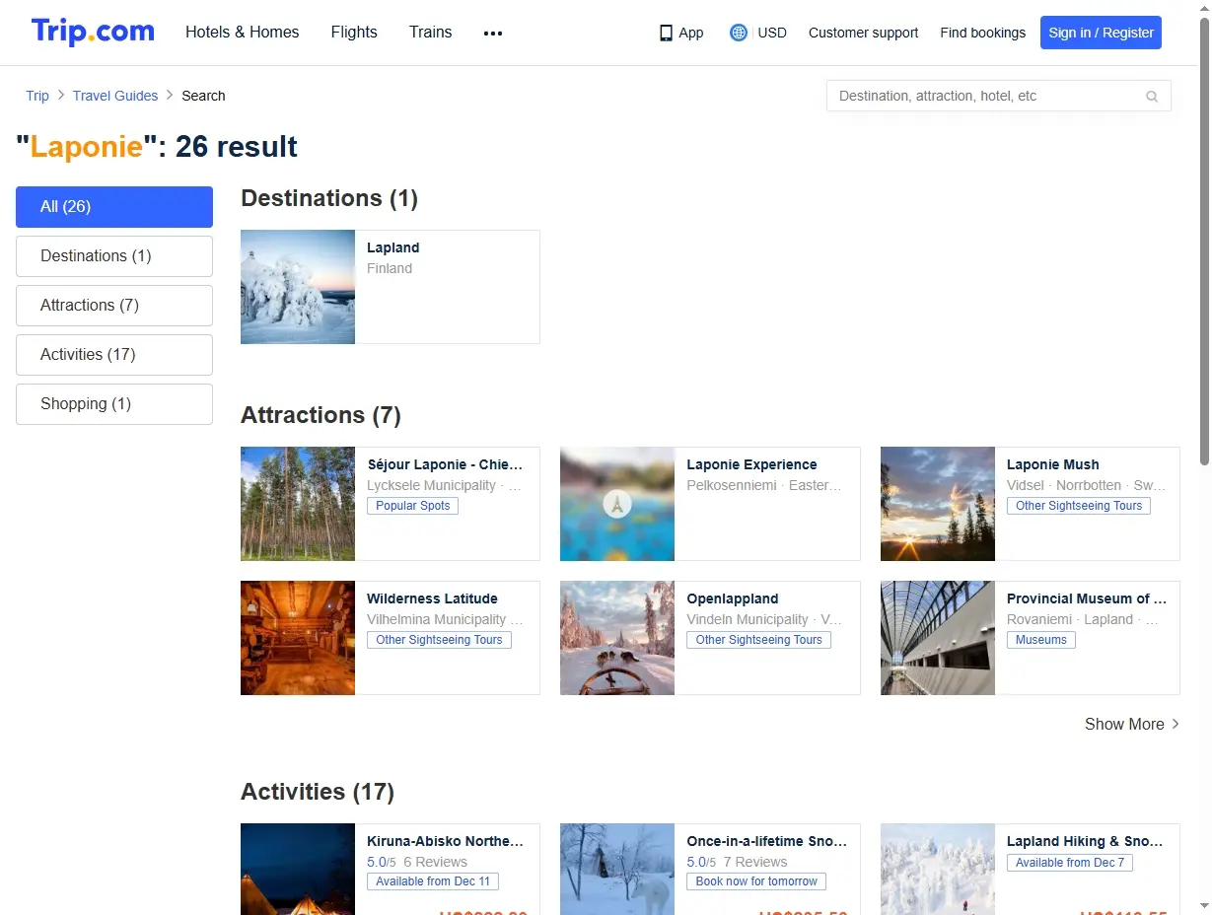Click Kiruna-Abisko activity title
The image size is (1212, 915).
pos(445,841)
